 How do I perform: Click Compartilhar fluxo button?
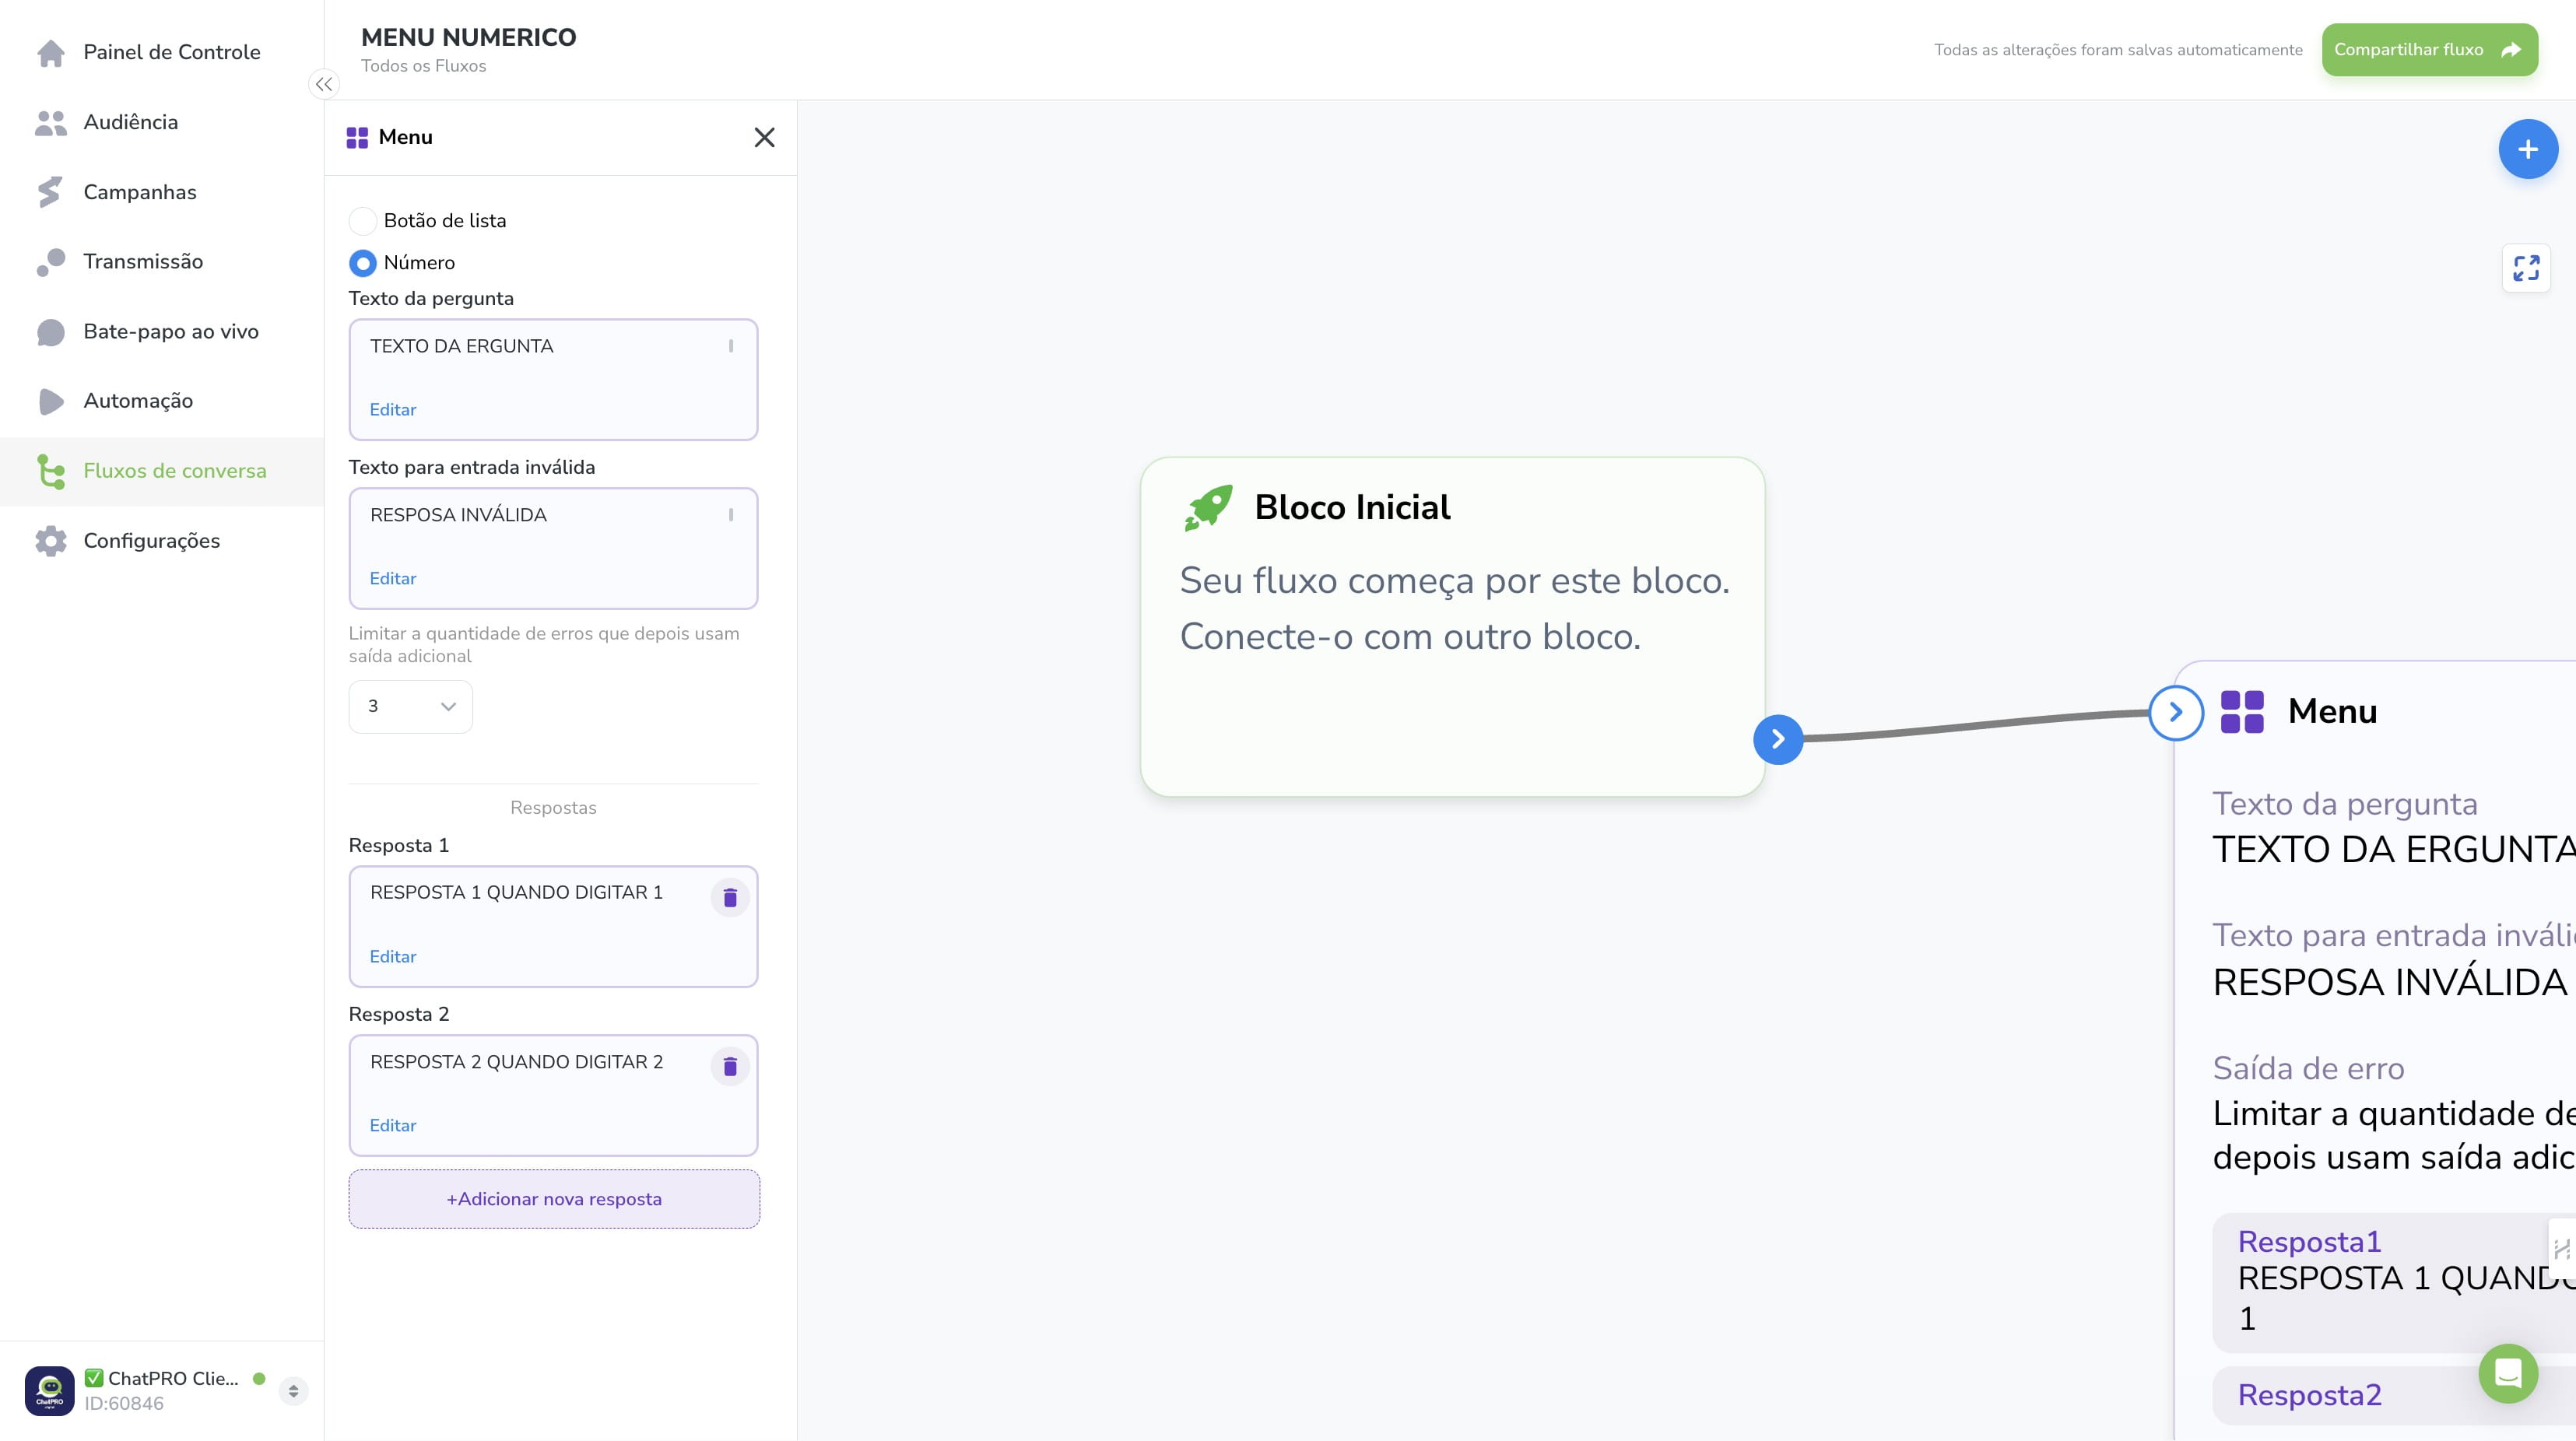coord(2429,50)
